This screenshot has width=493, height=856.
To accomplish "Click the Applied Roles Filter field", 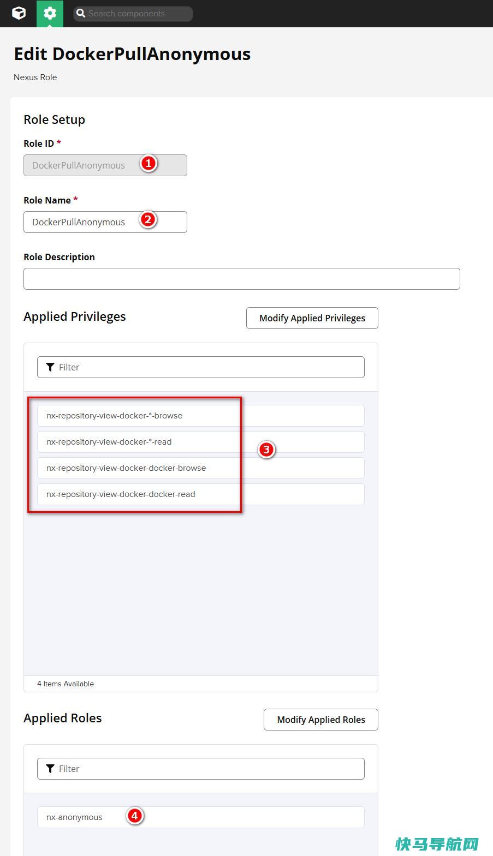I will [x=201, y=769].
